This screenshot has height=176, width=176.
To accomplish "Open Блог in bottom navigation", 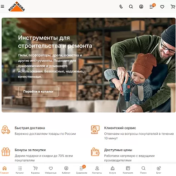I will click(159, 170).
